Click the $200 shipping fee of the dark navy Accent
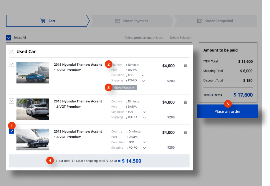This screenshot has width=270, height=186. coord(171,147)
